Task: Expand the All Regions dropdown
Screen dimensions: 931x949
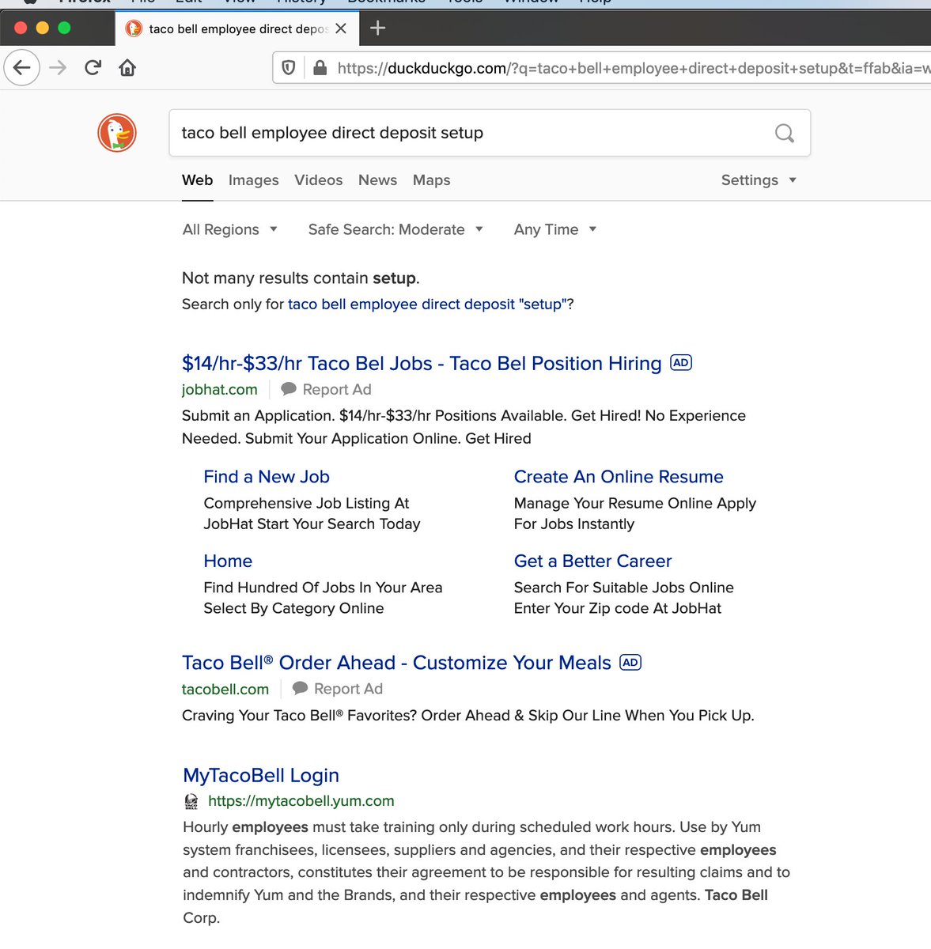Action: [x=230, y=229]
